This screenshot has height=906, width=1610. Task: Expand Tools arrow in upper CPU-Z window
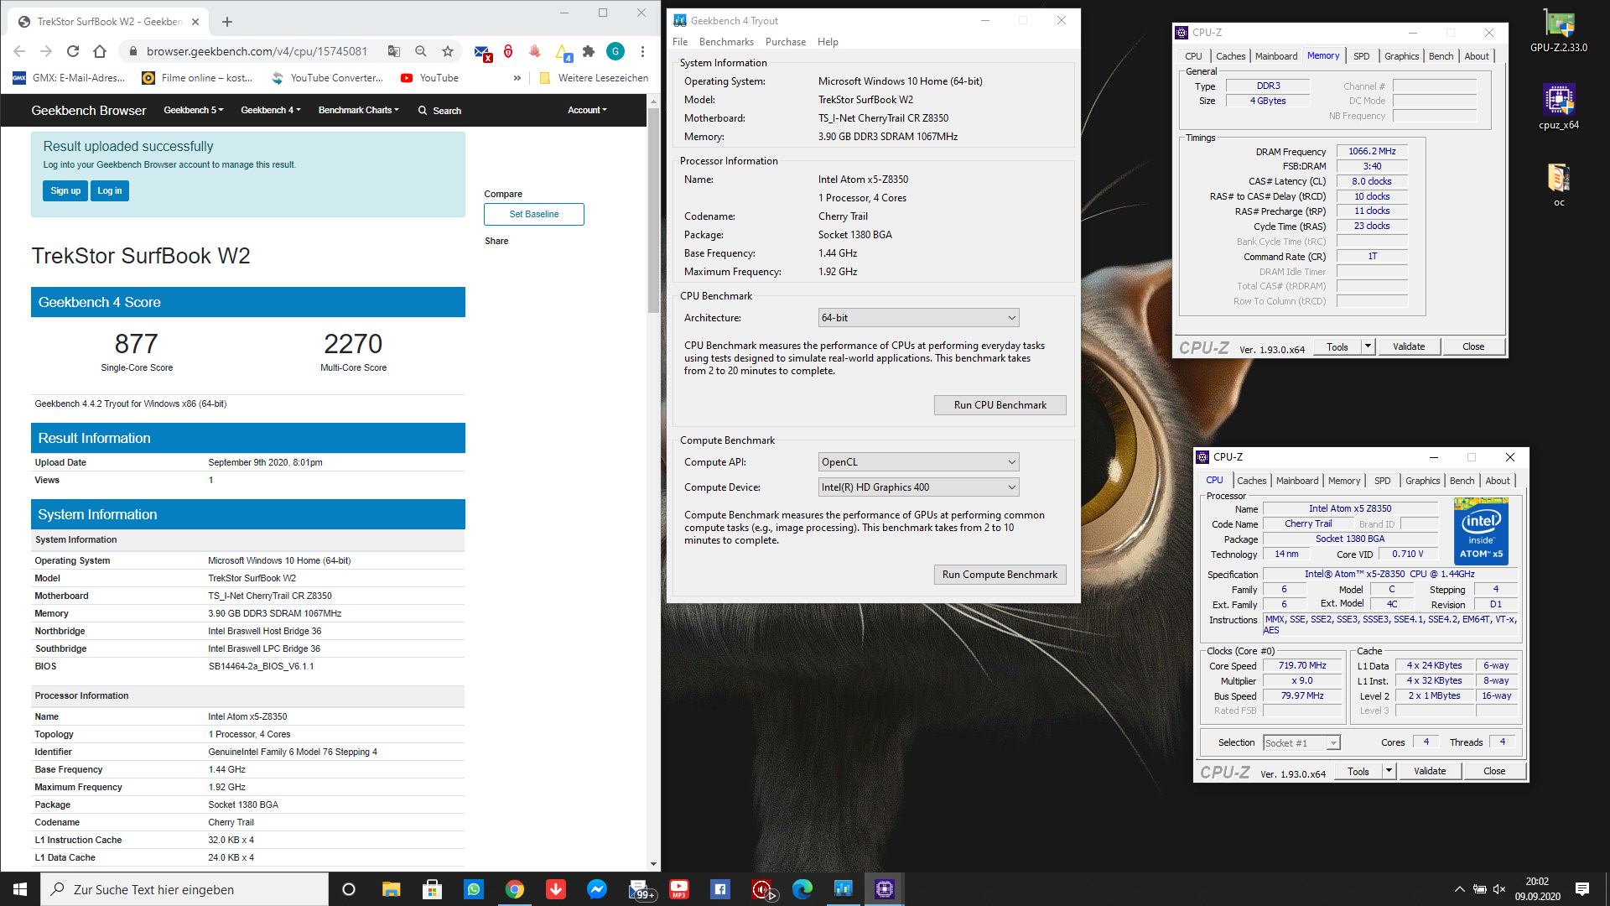point(1368,346)
